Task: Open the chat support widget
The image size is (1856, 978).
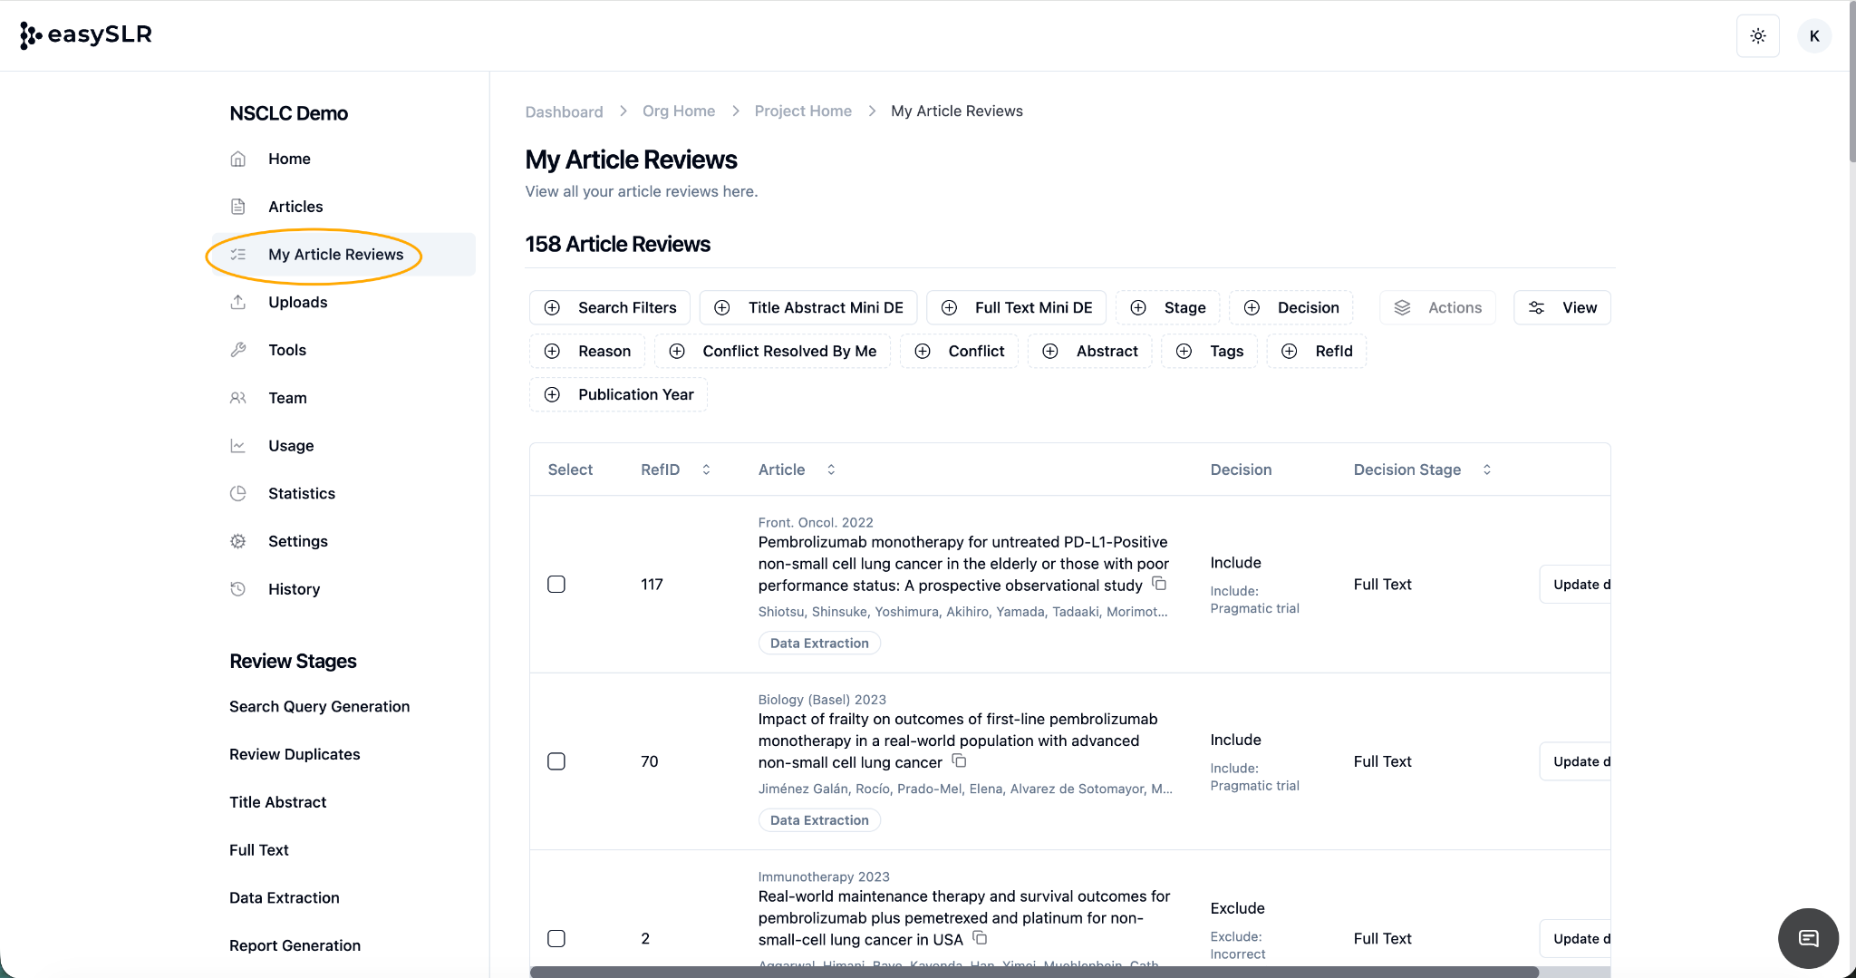Action: point(1808,938)
